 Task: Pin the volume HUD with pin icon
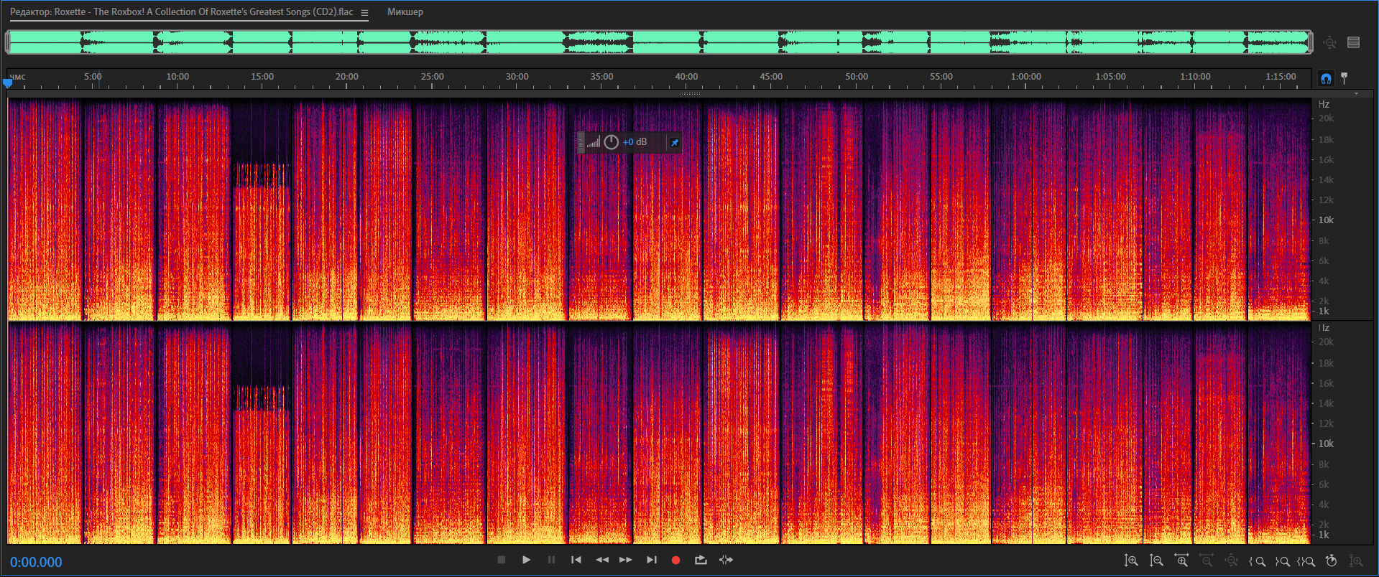(x=674, y=142)
